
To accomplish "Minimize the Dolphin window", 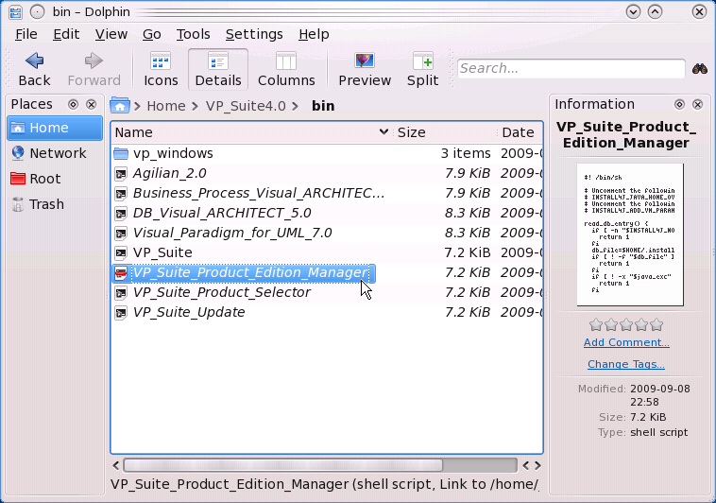I will click(634, 12).
